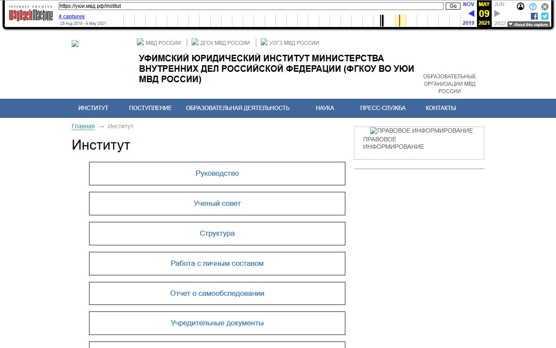Open the Wayback user account icon
The image size is (556, 348).
click(520, 7)
